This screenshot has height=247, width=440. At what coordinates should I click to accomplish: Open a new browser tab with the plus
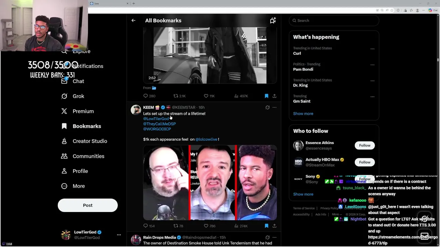click(x=134, y=3)
